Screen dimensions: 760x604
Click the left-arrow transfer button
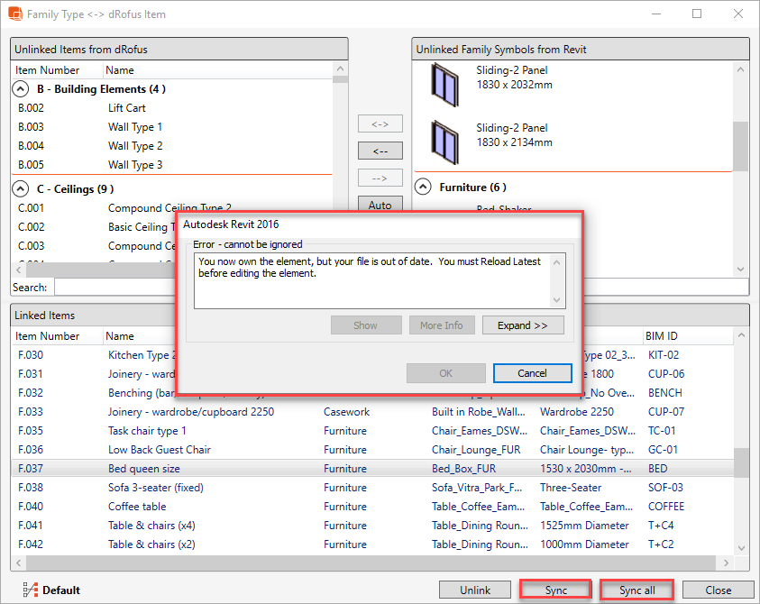[380, 150]
